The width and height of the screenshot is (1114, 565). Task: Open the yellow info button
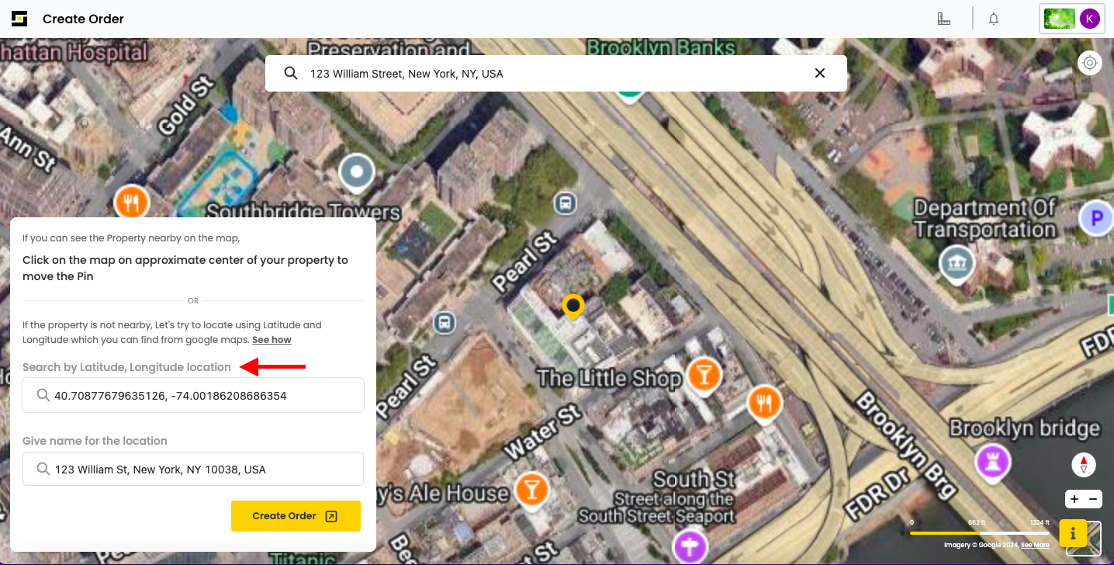click(1073, 533)
